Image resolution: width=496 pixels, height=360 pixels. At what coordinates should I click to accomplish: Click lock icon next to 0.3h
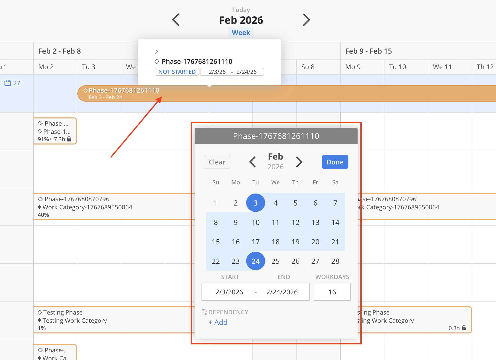(464, 328)
